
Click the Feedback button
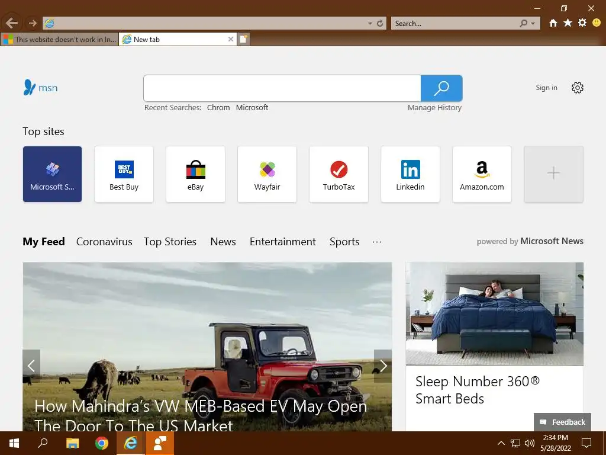coord(562,422)
